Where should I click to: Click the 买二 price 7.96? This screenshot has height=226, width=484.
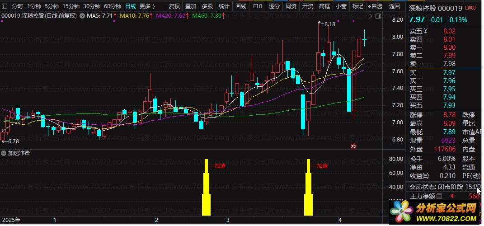click(x=449, y=81)
